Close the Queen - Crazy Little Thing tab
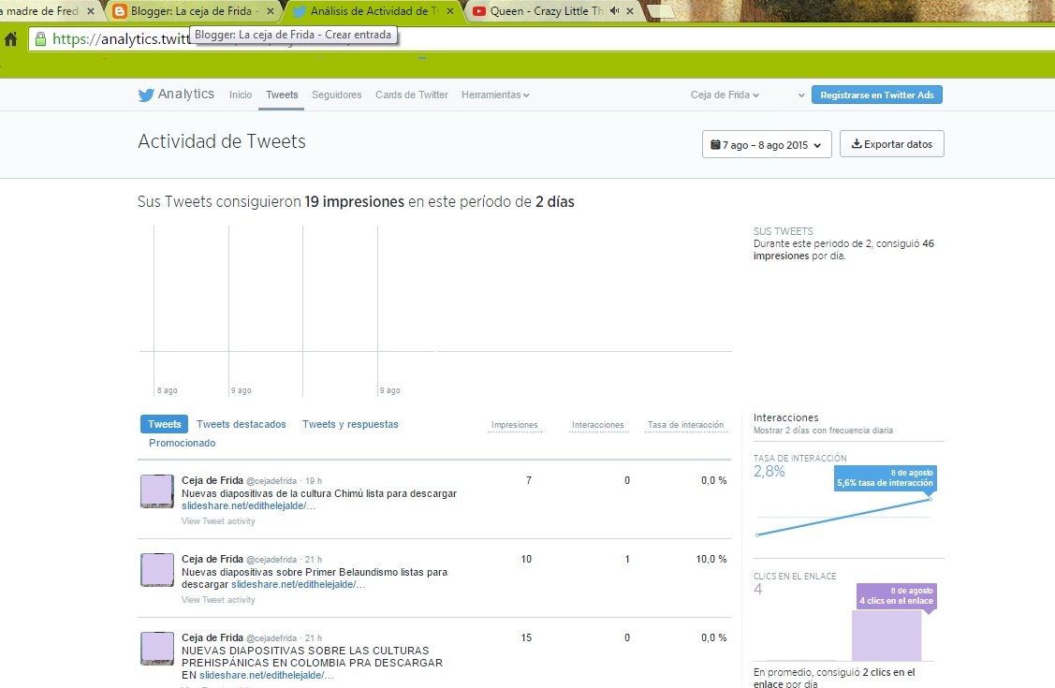1055x688 pixels. pyautogui.click(x=630, y=10)
